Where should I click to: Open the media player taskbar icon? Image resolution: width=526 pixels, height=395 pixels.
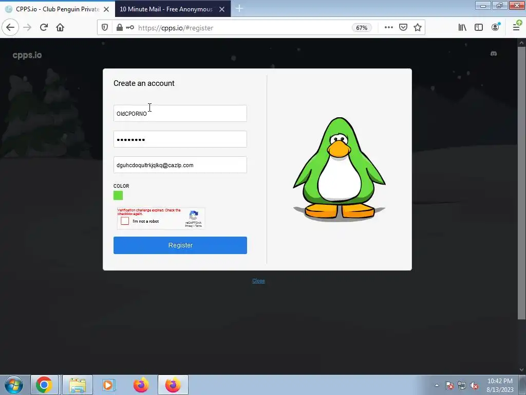[x=108, y=385]
